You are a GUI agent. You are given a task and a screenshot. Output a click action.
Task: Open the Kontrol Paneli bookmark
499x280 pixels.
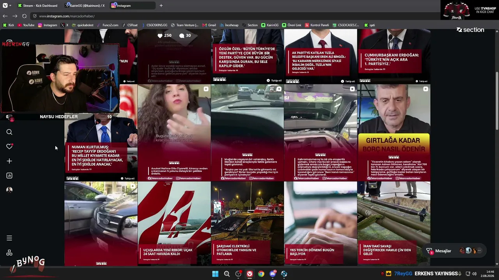(317, 25)
